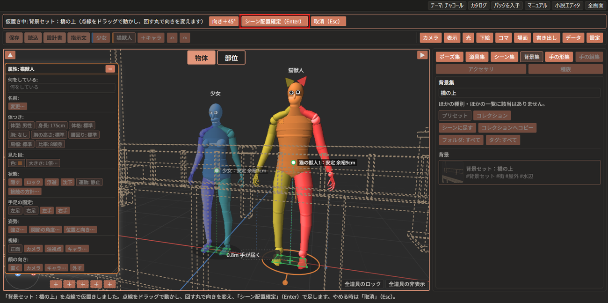This screenshot has width=608, height=303.
Task: Toggle the 右手 limb lock
Action: 63,211
